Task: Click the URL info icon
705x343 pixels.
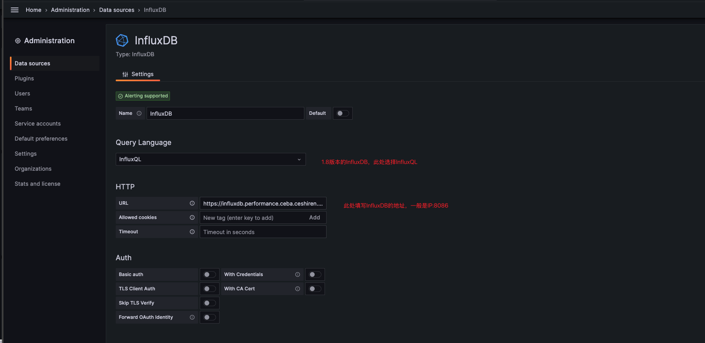Action: click(192, 203)
